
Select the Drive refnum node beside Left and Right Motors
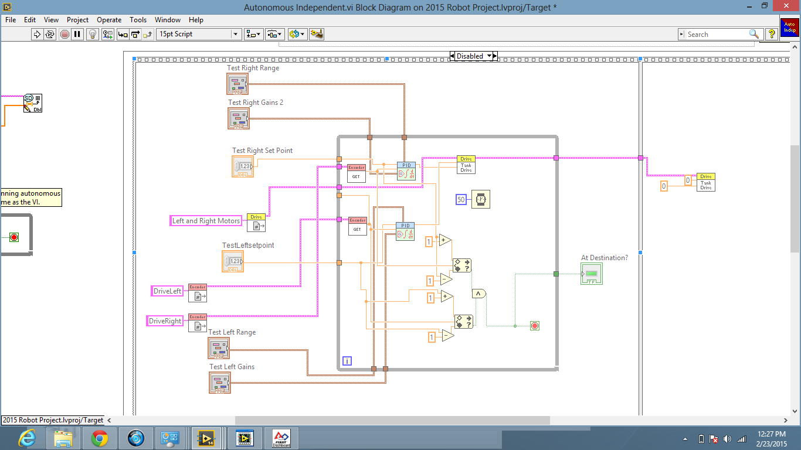click(x=256, y=223)
